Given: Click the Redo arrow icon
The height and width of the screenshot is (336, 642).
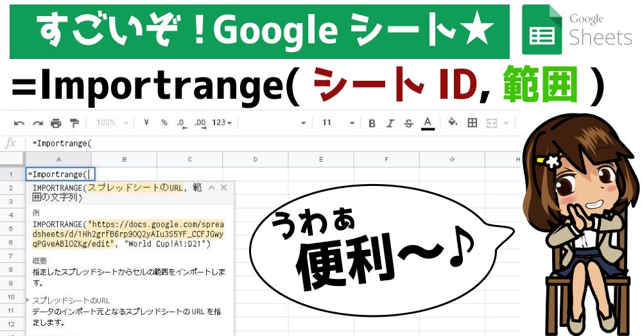Looking at the screenshot, I should click(38, 123).
